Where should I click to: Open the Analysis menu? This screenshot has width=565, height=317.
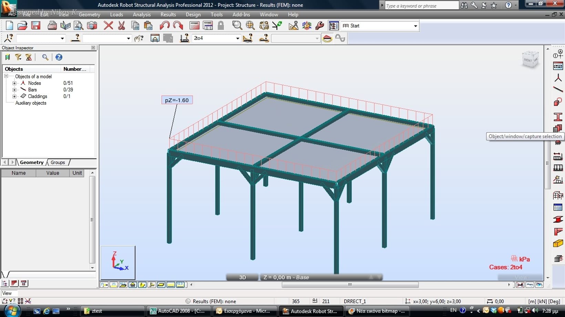[x=142, y=14]
